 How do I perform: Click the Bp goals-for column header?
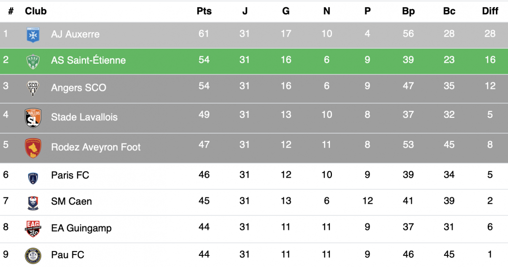click(x=408, y=11)
